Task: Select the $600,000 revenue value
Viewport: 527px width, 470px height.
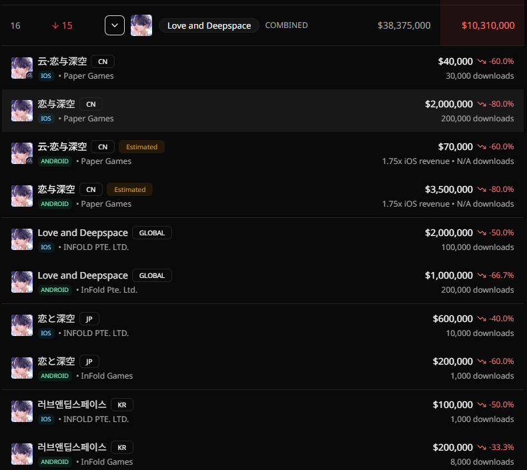Action: (453, 319)
